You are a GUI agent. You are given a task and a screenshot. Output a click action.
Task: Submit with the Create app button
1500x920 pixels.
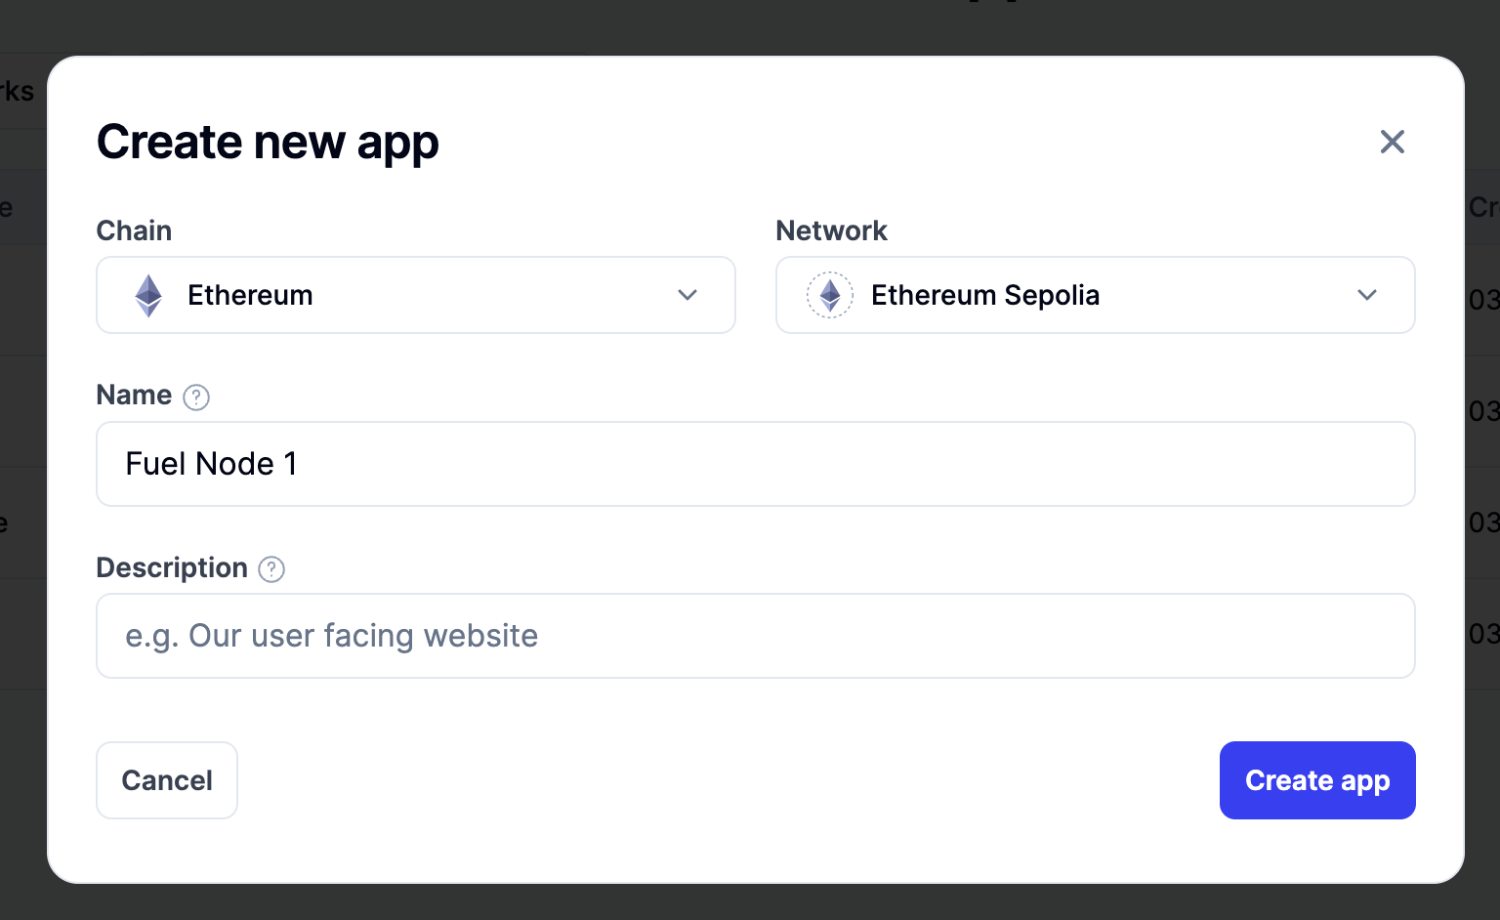point(1317,780)
